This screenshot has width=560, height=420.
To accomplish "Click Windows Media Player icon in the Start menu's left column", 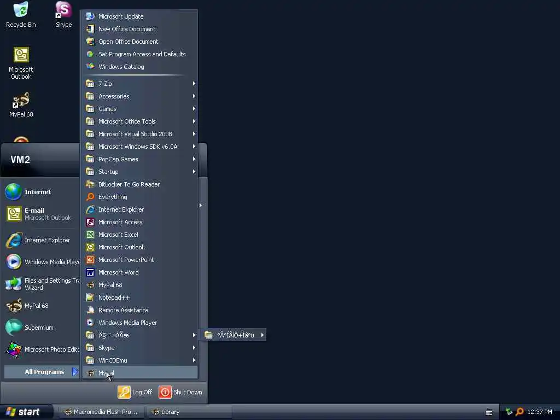I will 14,262.
